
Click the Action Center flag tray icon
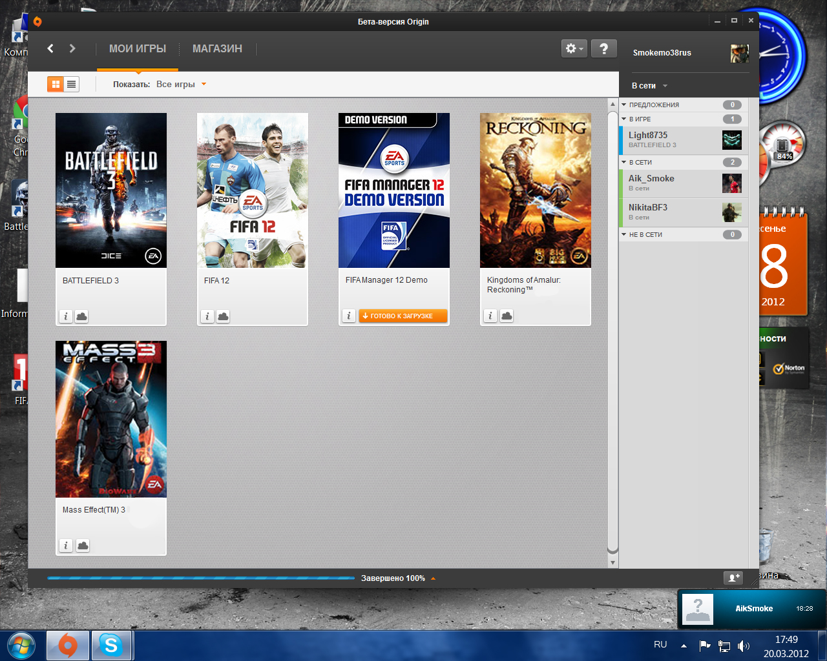[705, 646]
